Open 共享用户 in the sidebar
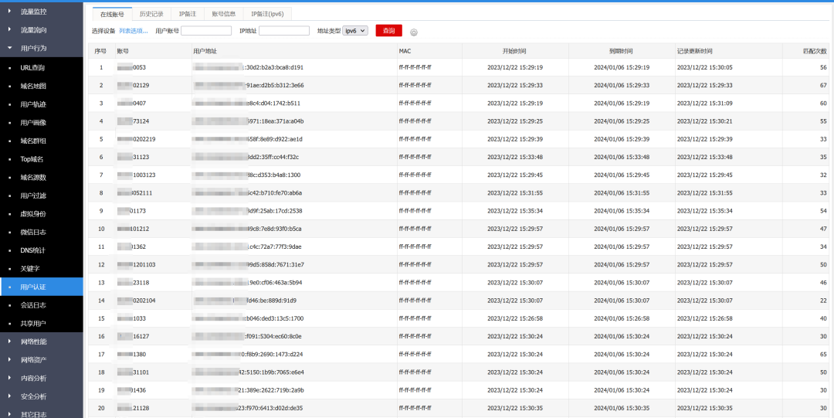The image size is (834, 418). click(42, 323)
